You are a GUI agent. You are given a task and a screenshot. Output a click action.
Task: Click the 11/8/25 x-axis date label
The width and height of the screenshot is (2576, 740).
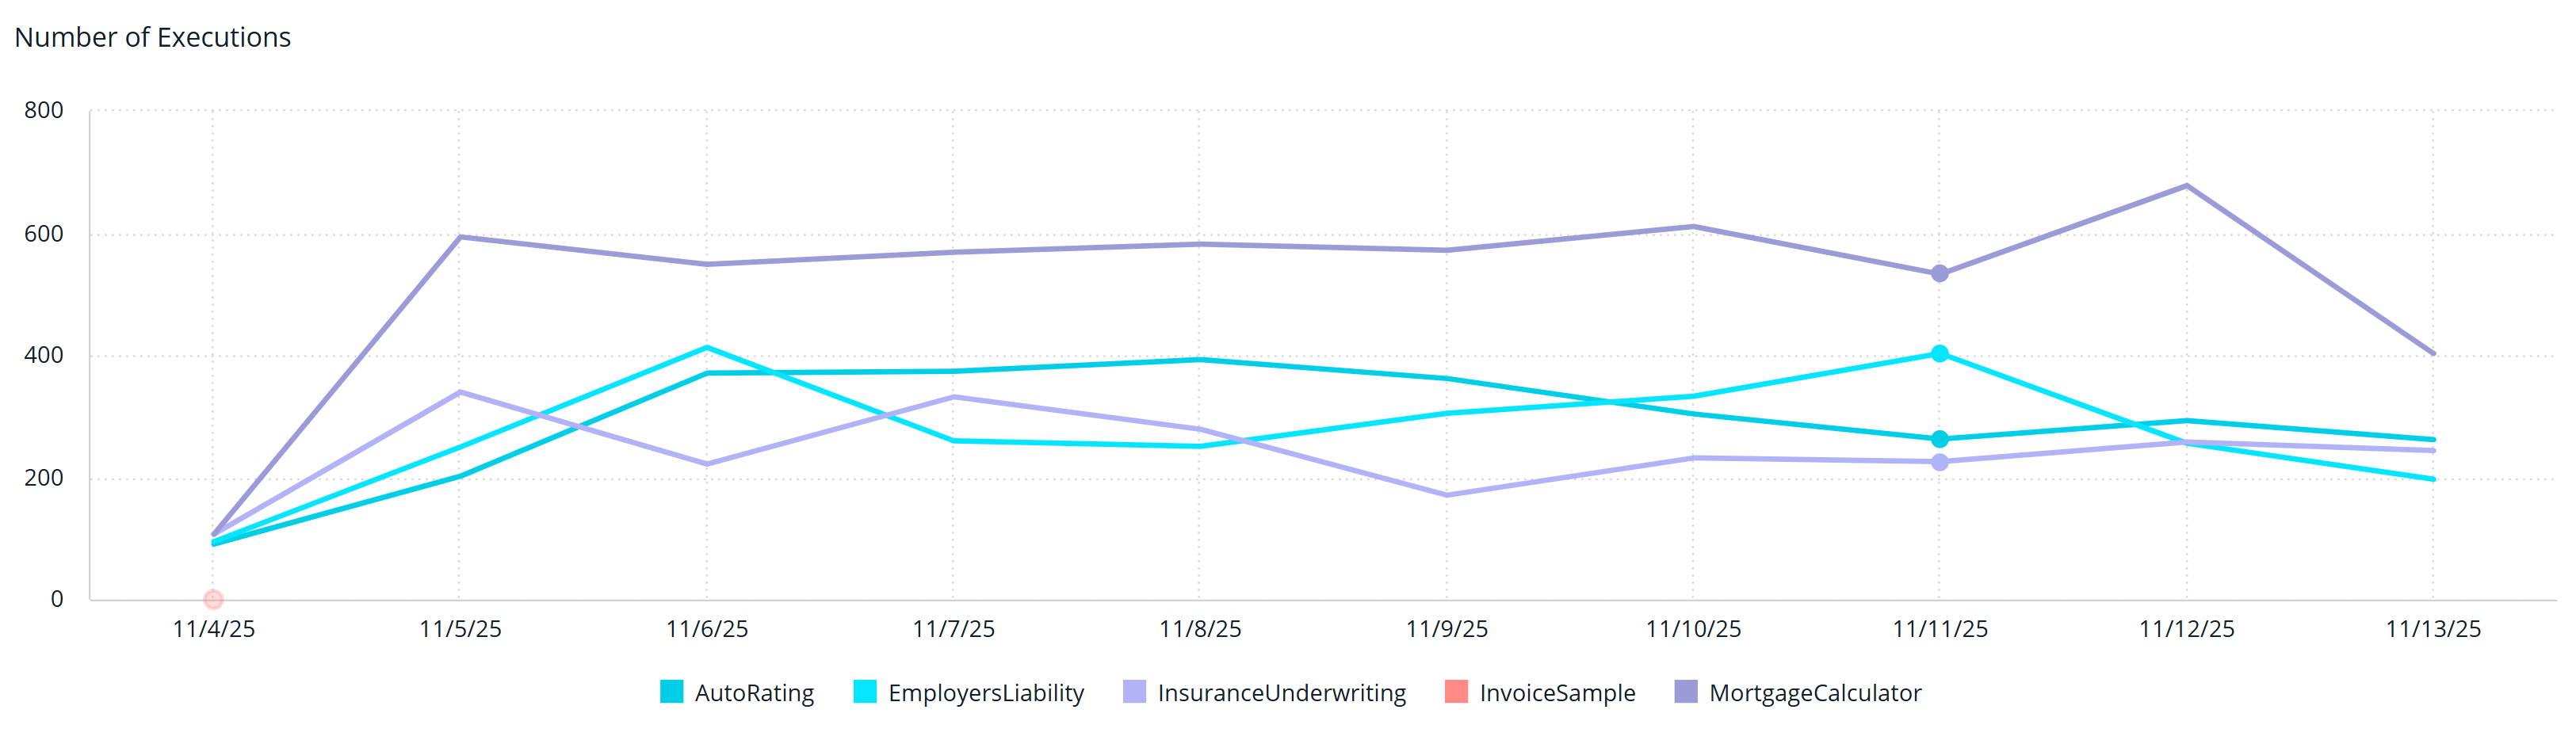click(x=1199, y=629)
